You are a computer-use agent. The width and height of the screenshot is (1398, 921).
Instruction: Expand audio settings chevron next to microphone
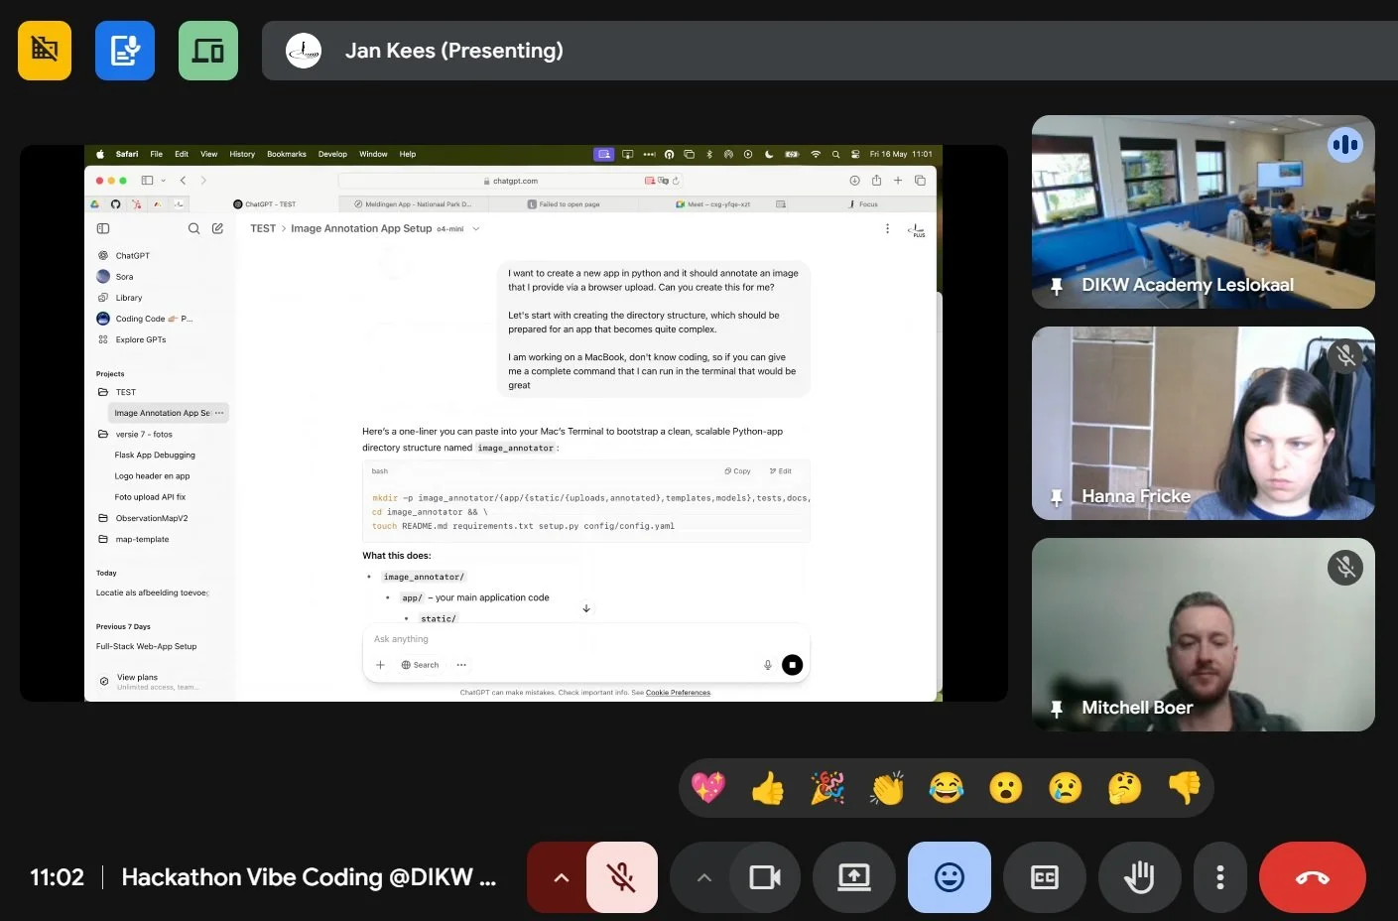point(561,877)
